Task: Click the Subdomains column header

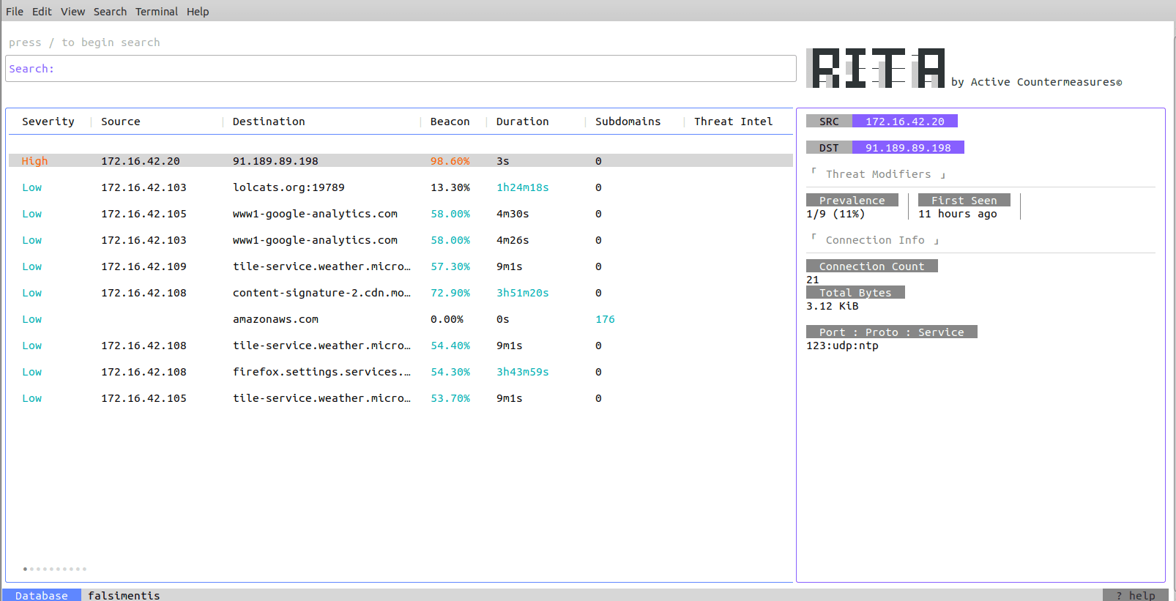Action: [628, 122]
